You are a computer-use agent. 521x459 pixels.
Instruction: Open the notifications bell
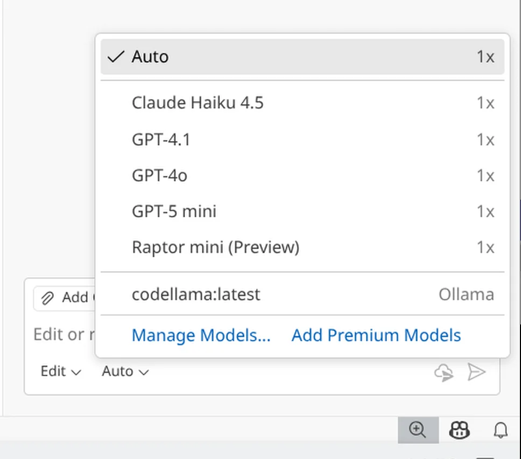tap(501, 429)
